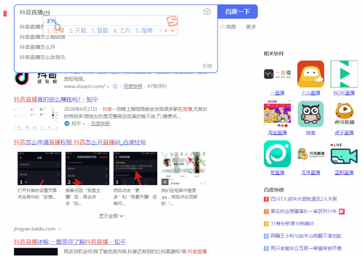Choose suggestion 抖音直播怎么看回放
The width and height of the screenshot is (363, 256).
(x=42, y=37)
